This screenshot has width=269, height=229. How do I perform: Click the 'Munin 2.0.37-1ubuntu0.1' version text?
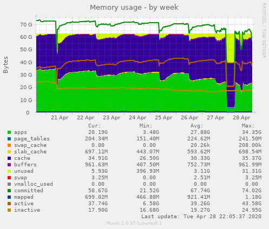coord(134,224)
